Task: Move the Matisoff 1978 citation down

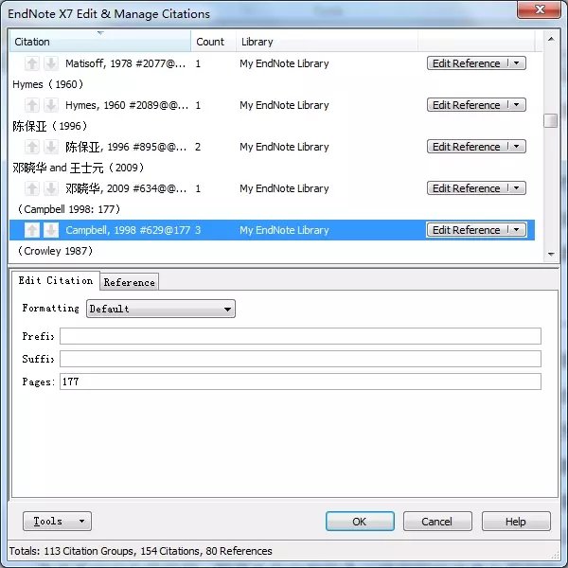Action: [x=51, y=63]
